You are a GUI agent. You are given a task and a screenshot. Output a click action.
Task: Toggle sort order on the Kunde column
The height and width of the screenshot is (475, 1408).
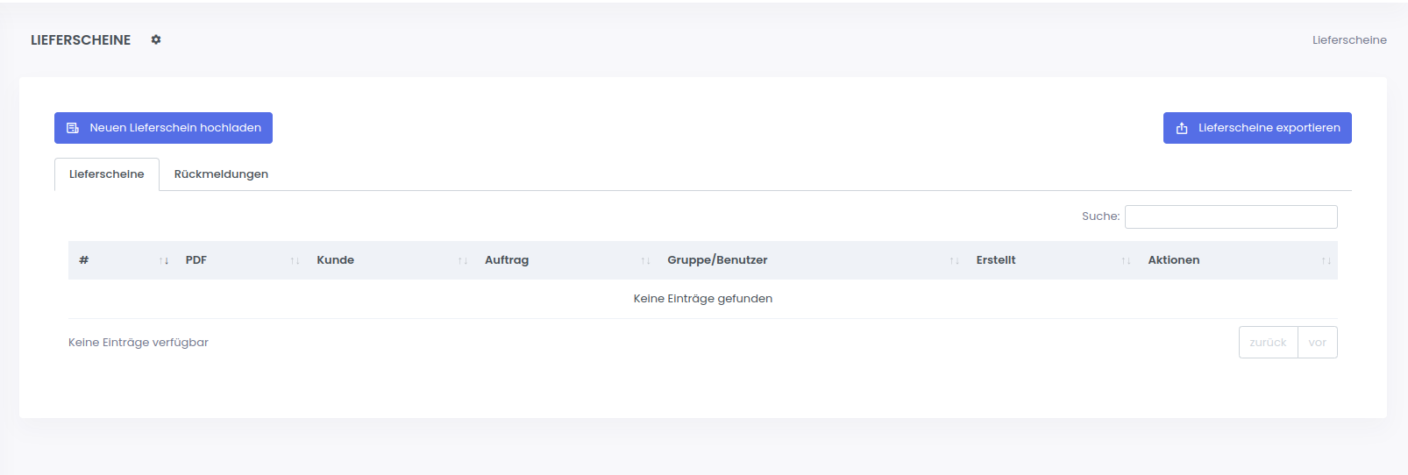tap(463, 260)
